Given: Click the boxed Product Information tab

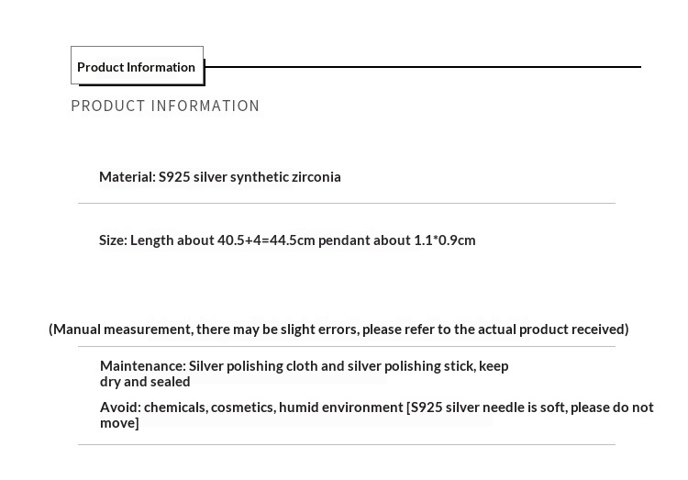Looking at the screenshot, I should pos(137,66).
